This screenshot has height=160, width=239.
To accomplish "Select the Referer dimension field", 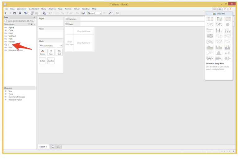I will point(11,41).
